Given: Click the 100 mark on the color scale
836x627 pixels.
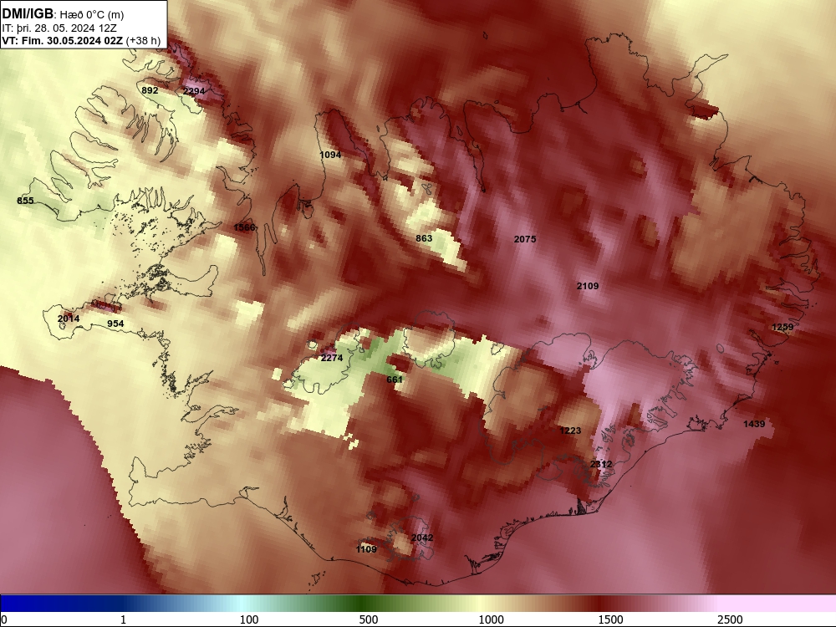Looking at the screenshot, I should [249, 619].
